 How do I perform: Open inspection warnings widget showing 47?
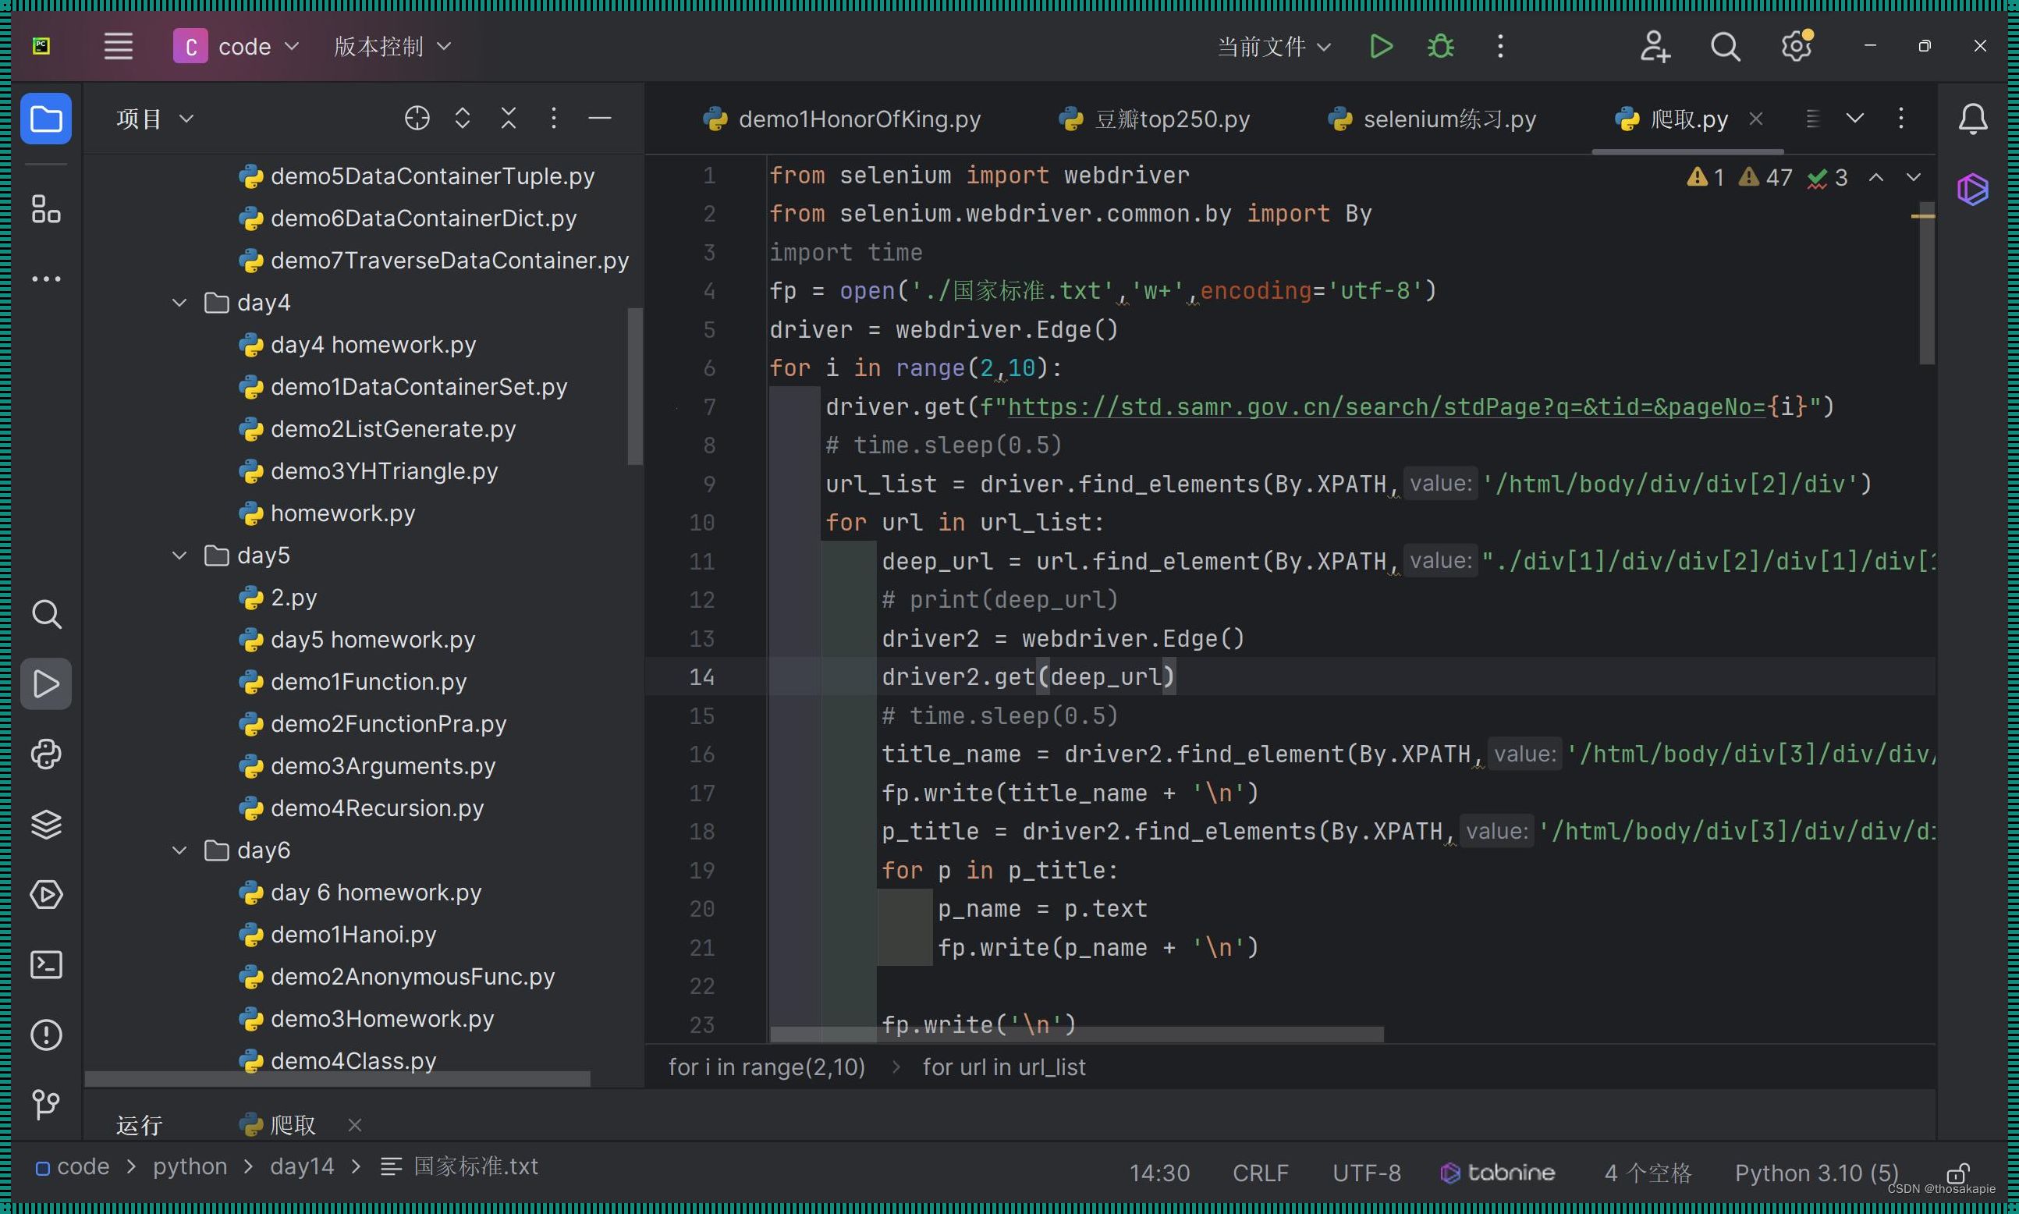click(1766, 178)
